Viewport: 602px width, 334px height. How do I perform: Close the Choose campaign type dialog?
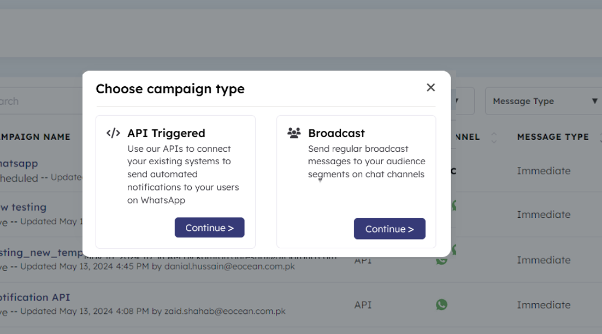click(x=430, y=87)
